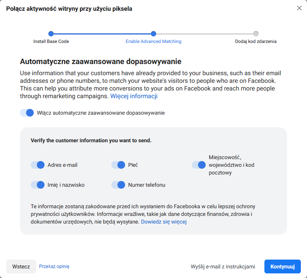Select the Install Base Code step label
The image size is (307, 278).
pos(51,41)
